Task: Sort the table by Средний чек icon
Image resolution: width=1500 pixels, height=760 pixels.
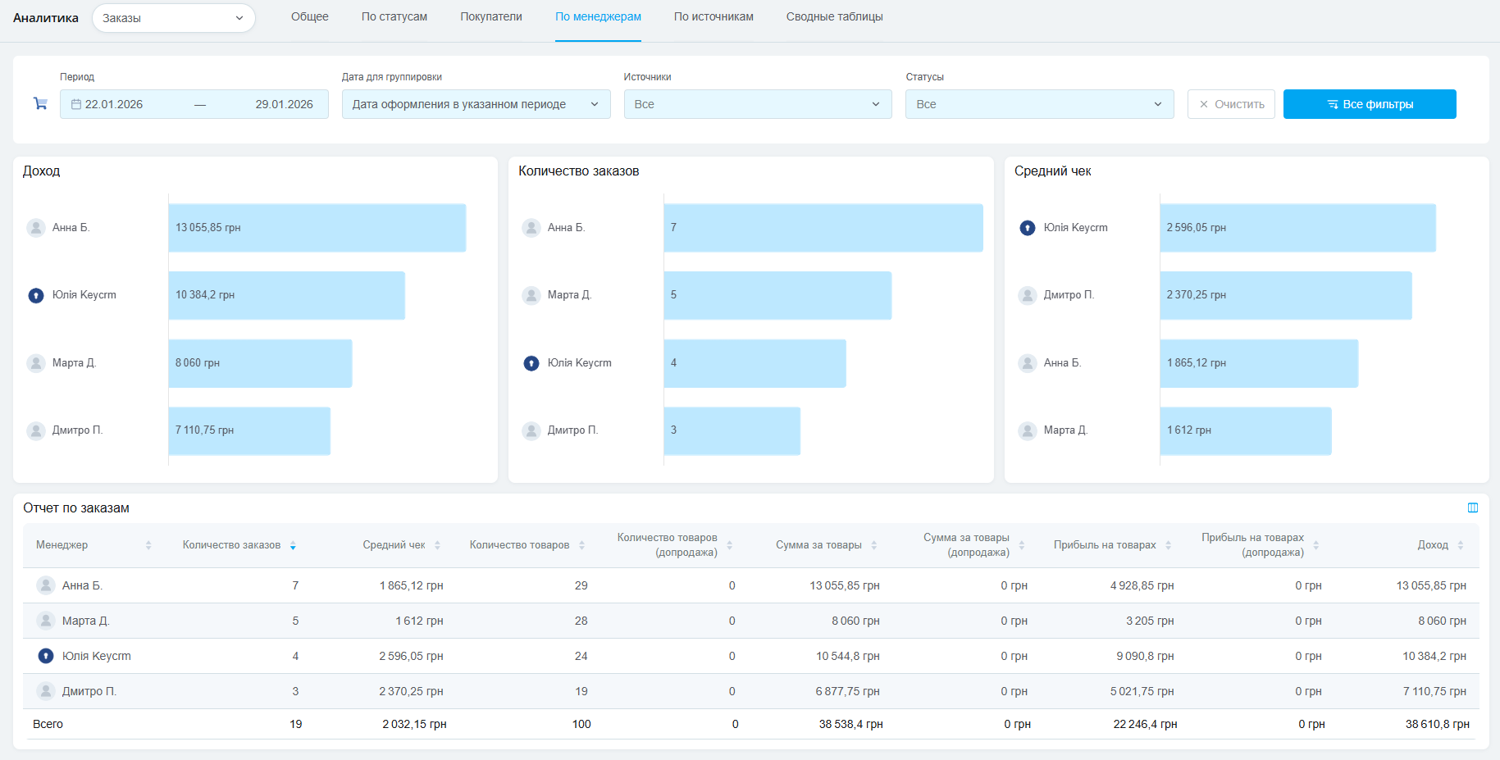Action: point(438,546)
